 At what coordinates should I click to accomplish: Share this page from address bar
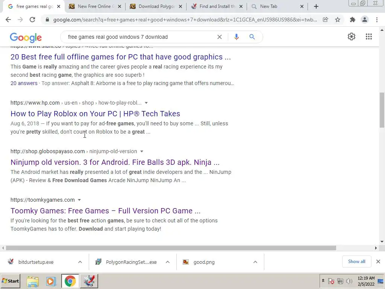click(x=325, y=20)
